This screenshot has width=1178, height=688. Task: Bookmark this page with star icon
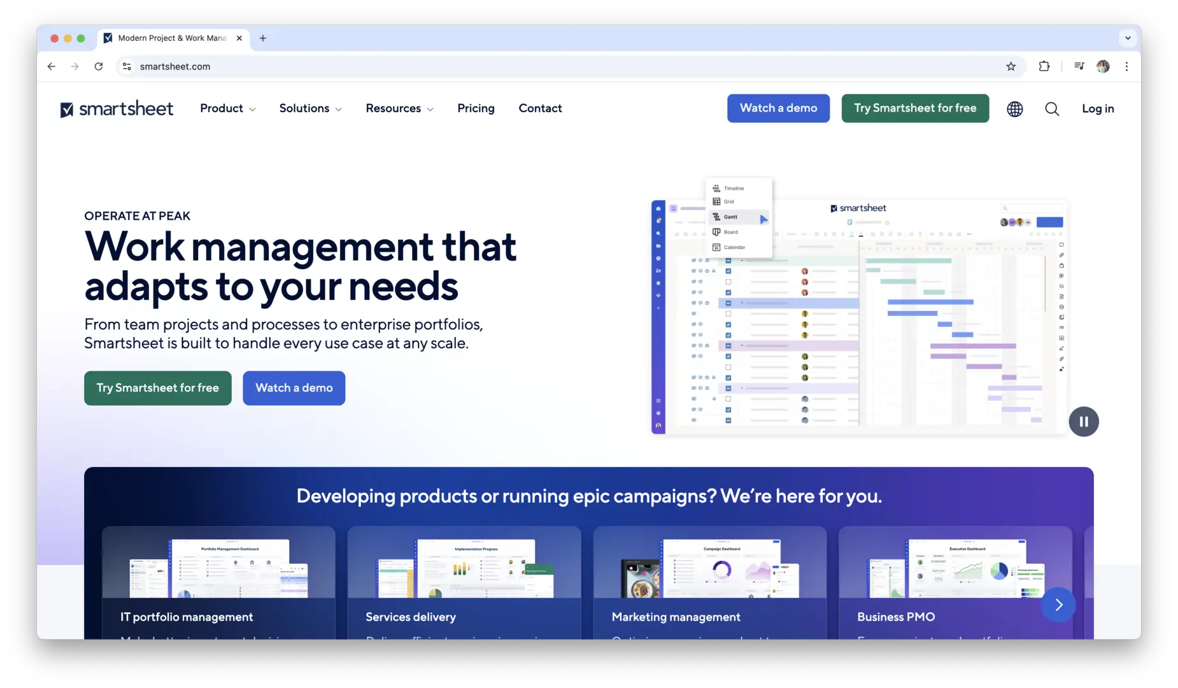1011,66
